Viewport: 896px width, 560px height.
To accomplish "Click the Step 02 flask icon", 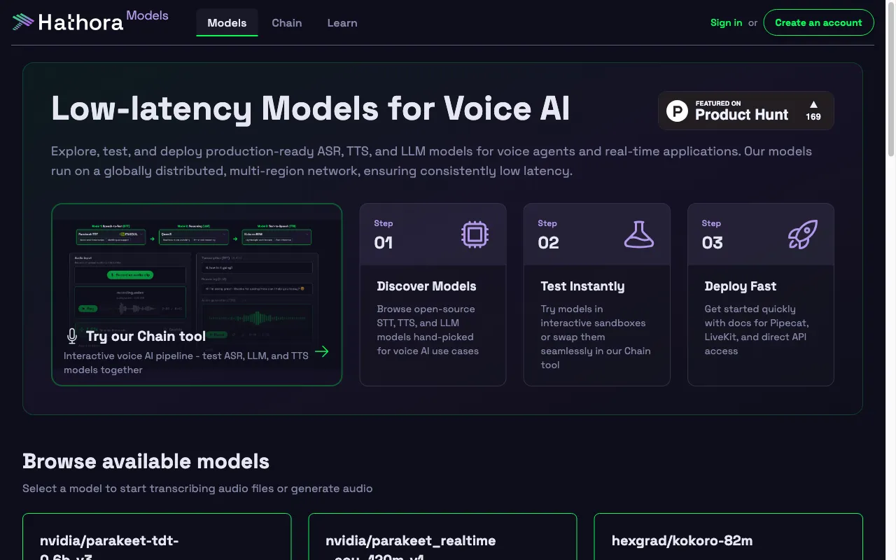I will [x=639, y=234].
